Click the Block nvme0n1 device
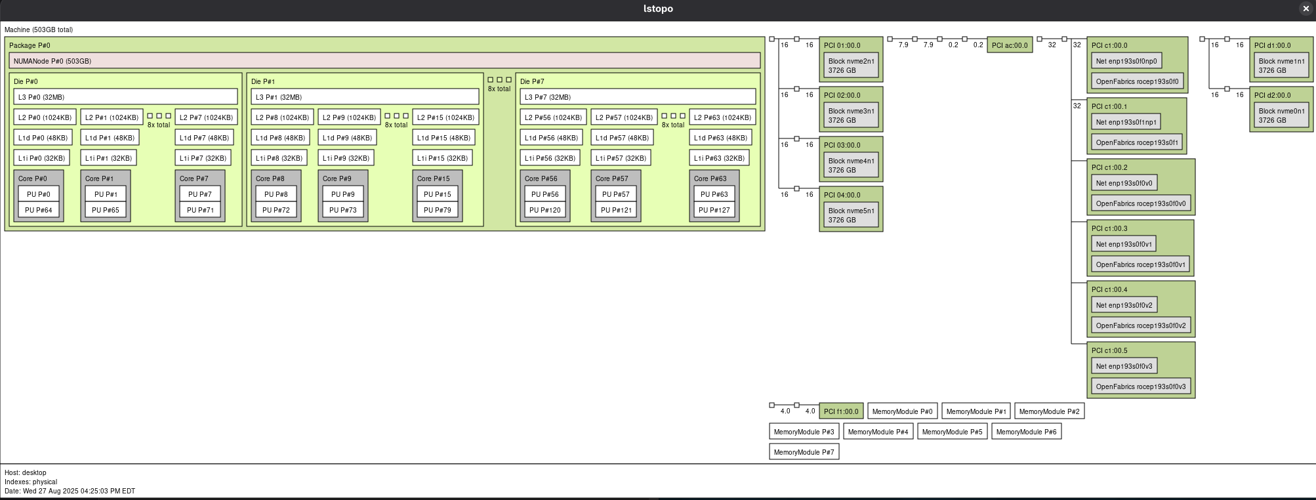The width and height of the screenshot is (1316, 500). 1281,115
